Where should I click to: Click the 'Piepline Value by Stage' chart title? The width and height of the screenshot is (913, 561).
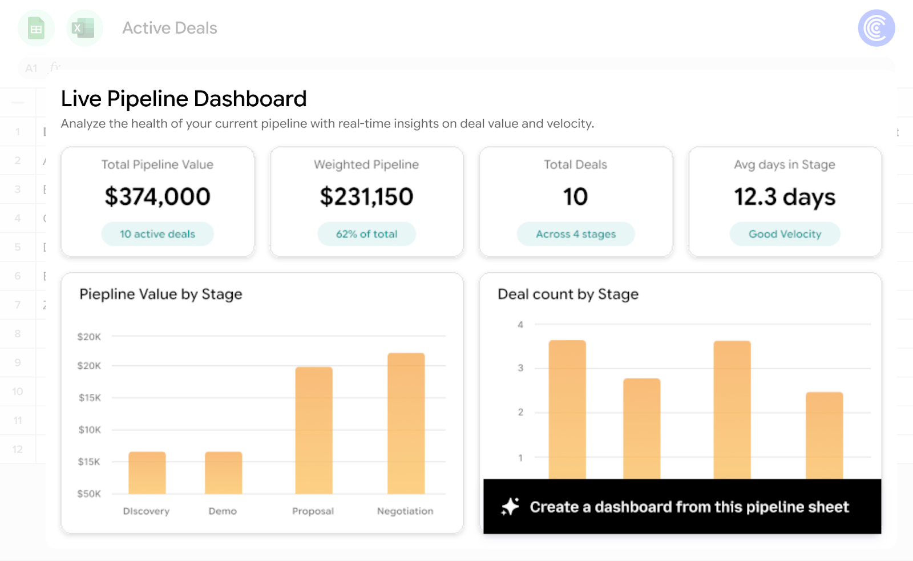tap(161, 294)
